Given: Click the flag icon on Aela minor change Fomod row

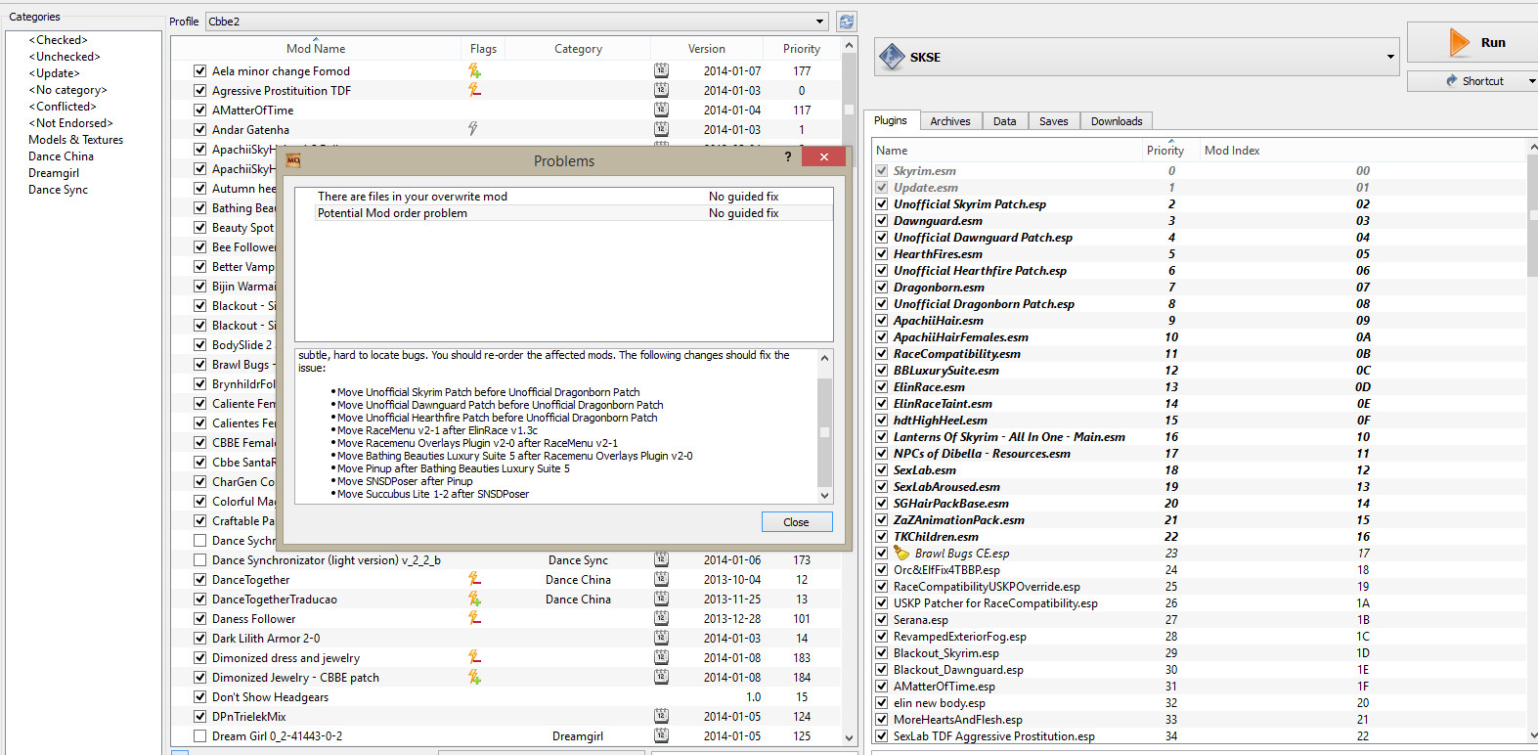Looking at the screenshot, I should [x=474, y=70].
